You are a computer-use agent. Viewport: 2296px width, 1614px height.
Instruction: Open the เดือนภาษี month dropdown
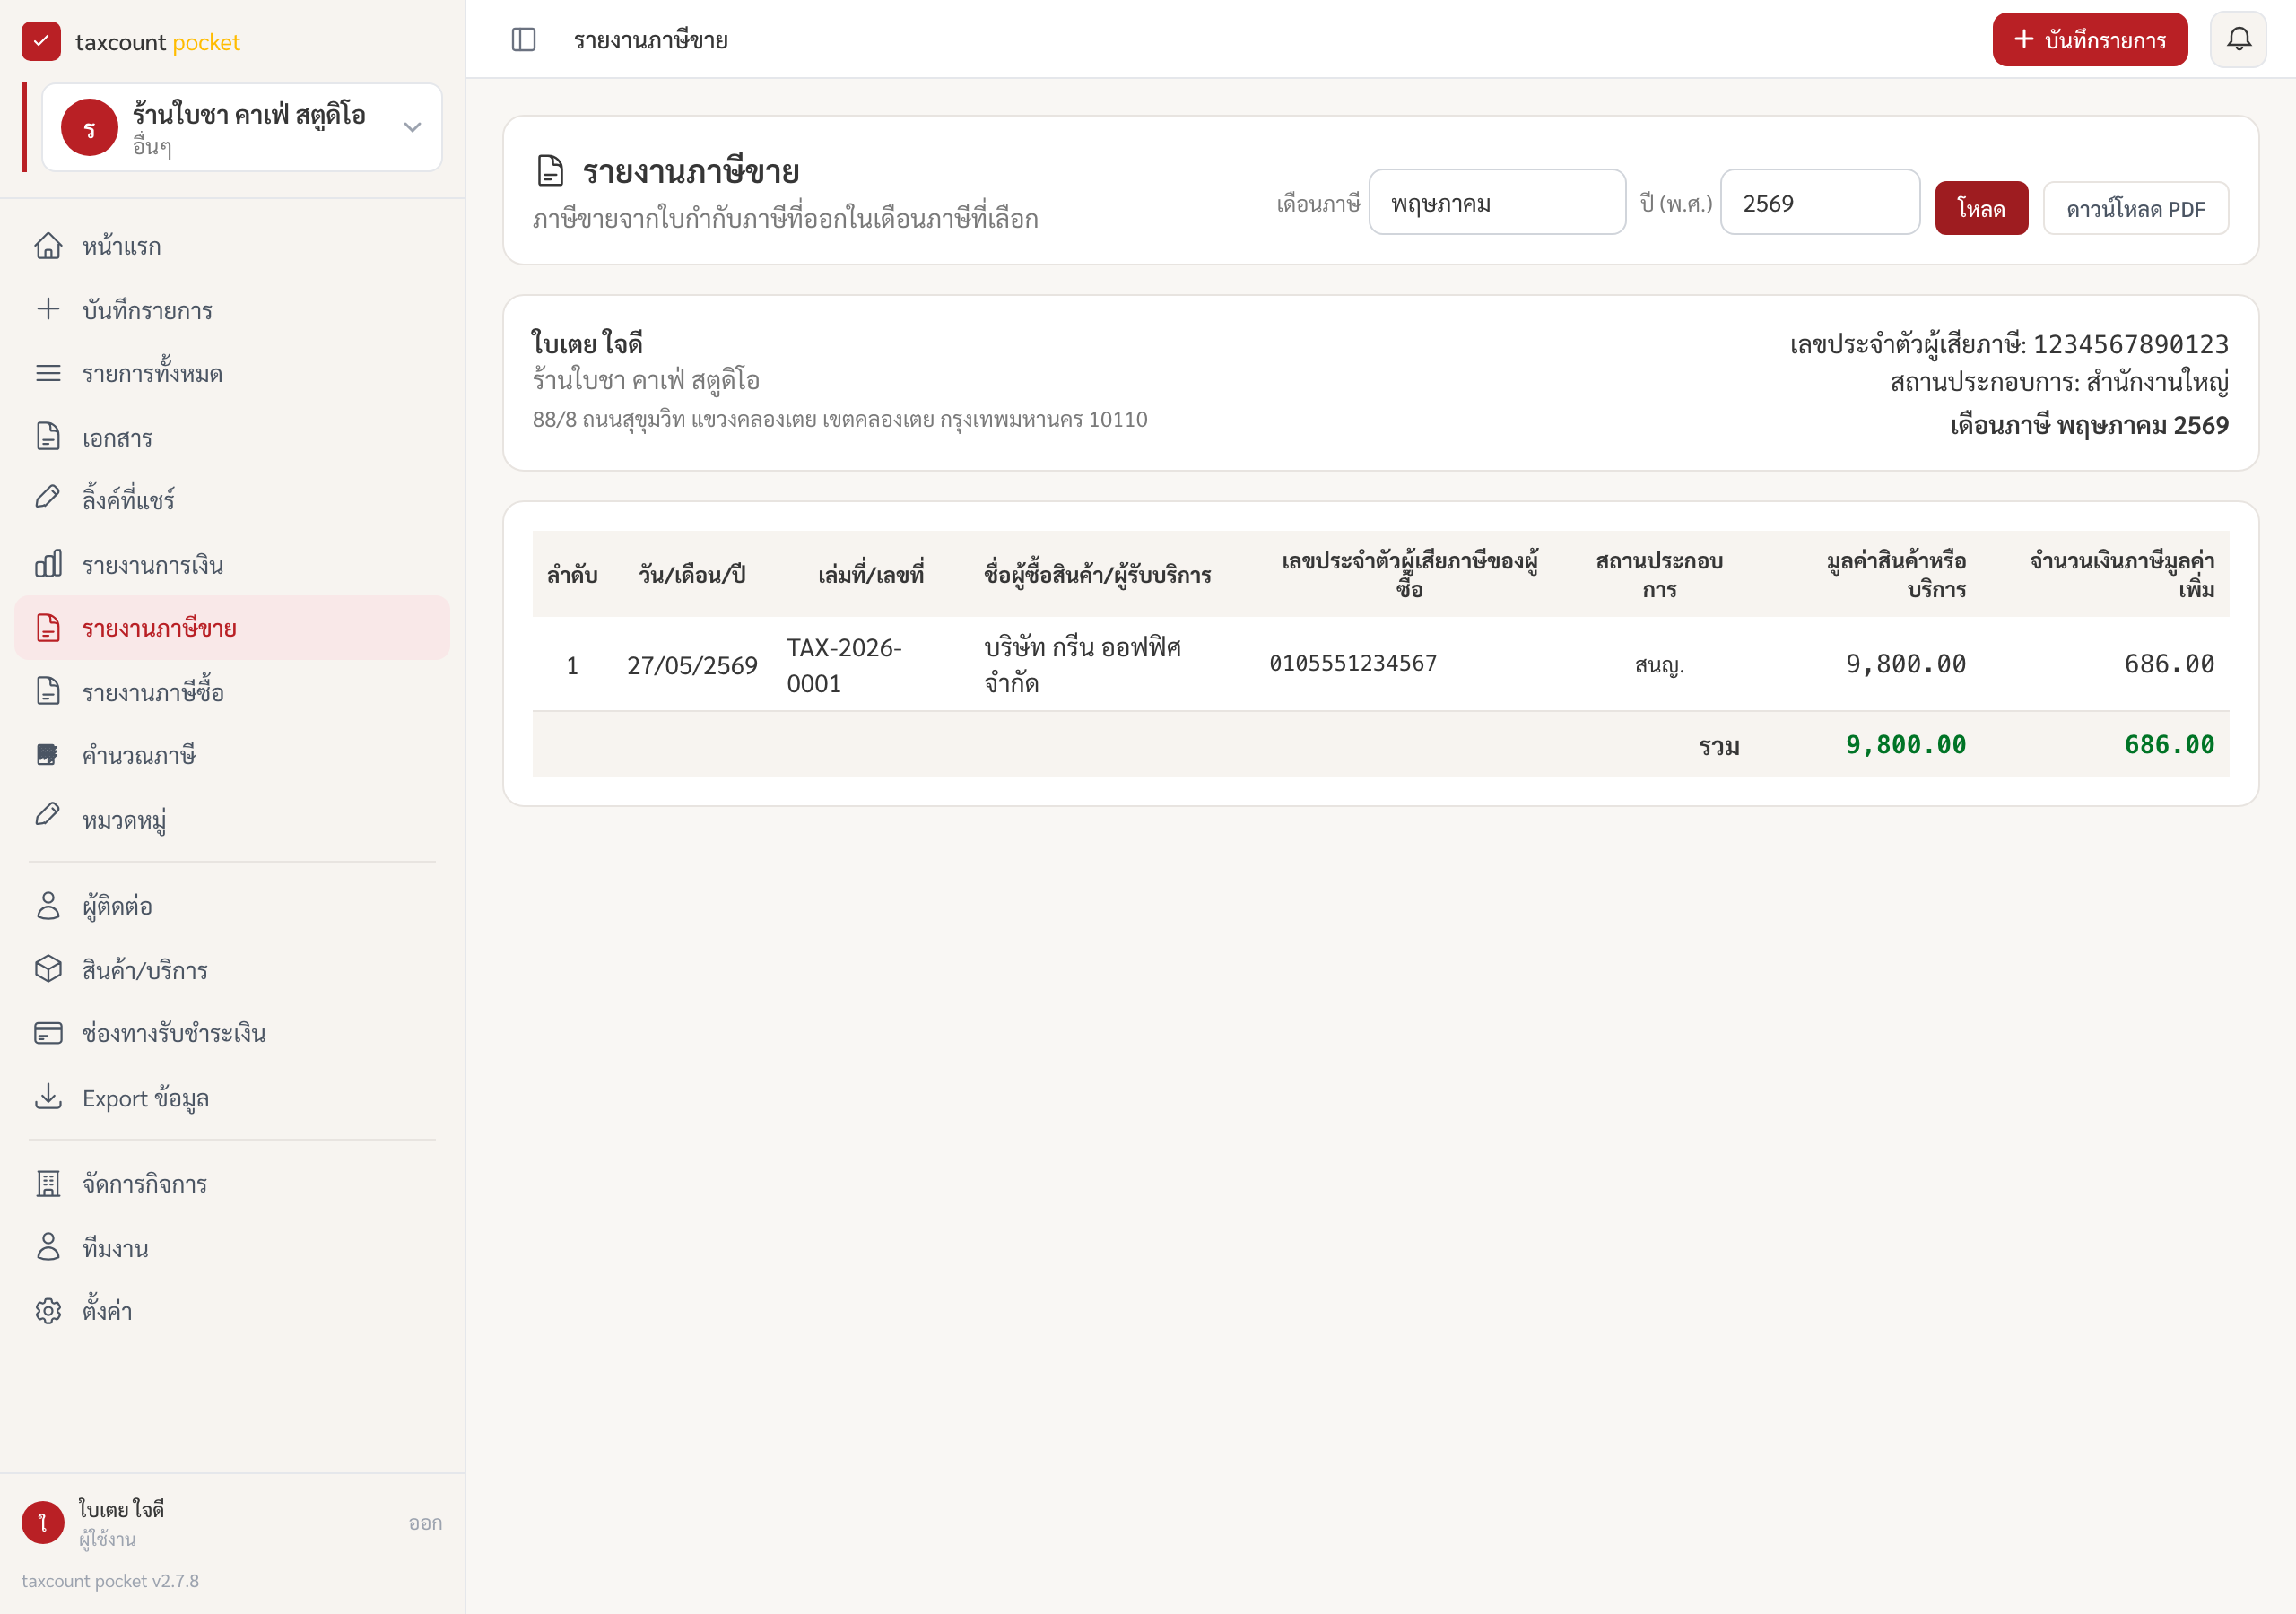[x=1497, y=203]
